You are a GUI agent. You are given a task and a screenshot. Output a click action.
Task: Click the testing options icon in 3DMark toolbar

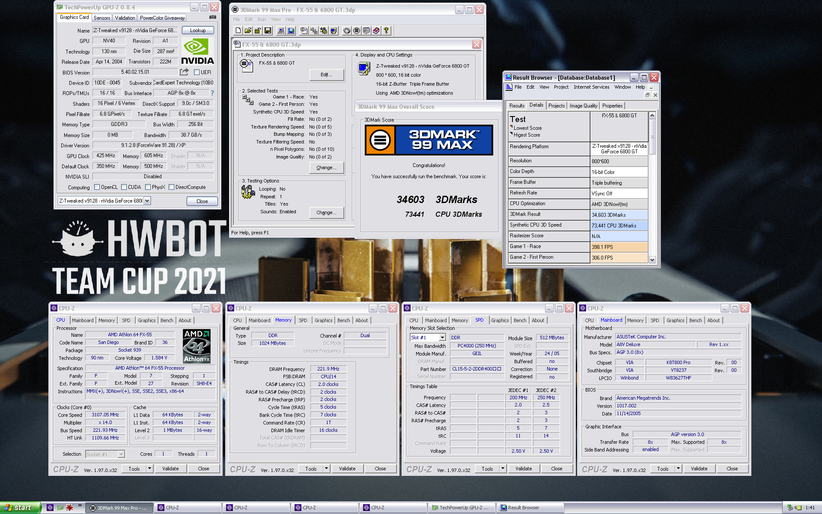[324, 30]
